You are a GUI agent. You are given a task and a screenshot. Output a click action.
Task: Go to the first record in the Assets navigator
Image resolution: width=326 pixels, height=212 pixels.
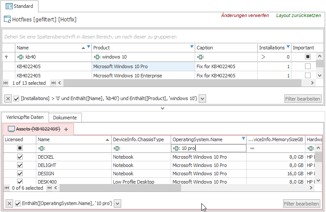click(x=7, y=188)
